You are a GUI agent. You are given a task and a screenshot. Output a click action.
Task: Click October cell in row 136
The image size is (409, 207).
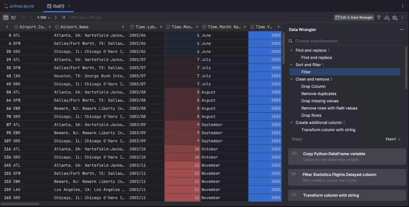pyautogui.click(x=224, y=157)
